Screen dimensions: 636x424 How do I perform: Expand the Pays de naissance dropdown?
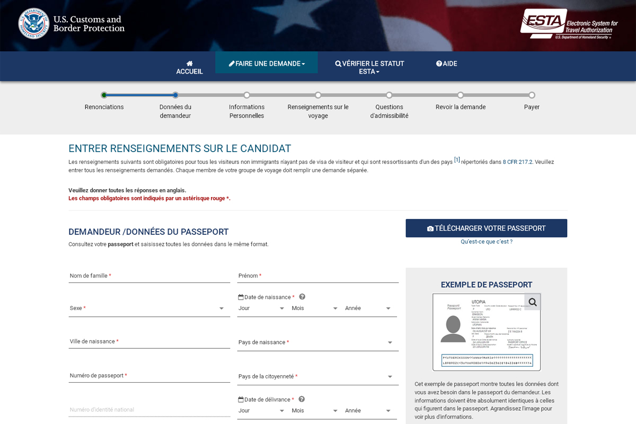pyautogui.click(x=317, y=343)
